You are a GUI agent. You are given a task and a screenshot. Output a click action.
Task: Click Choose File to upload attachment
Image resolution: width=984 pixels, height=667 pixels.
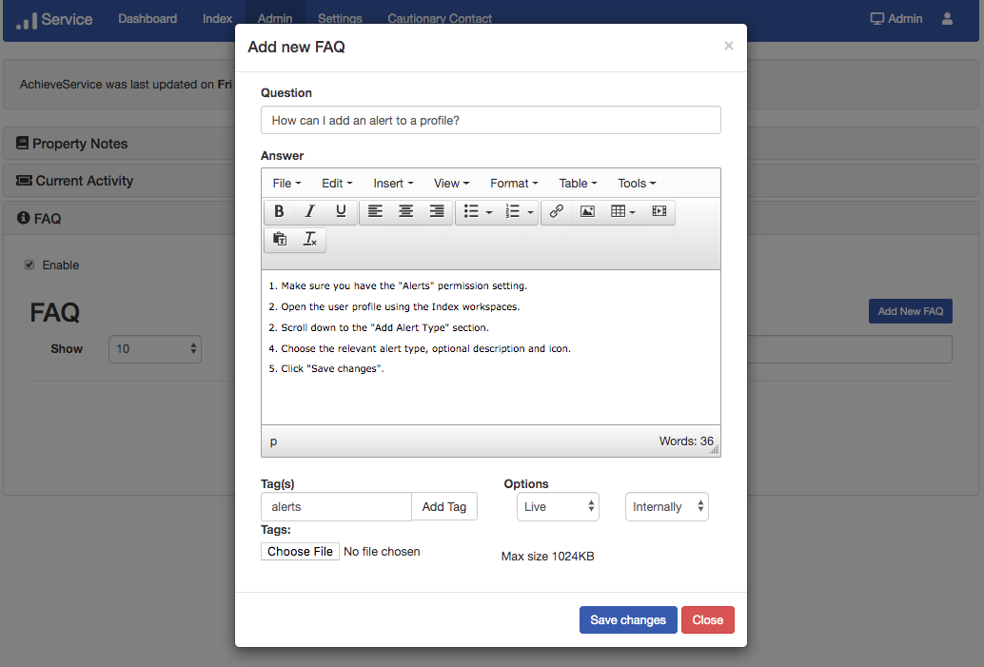pyautogui.click(x=300, y=552)
